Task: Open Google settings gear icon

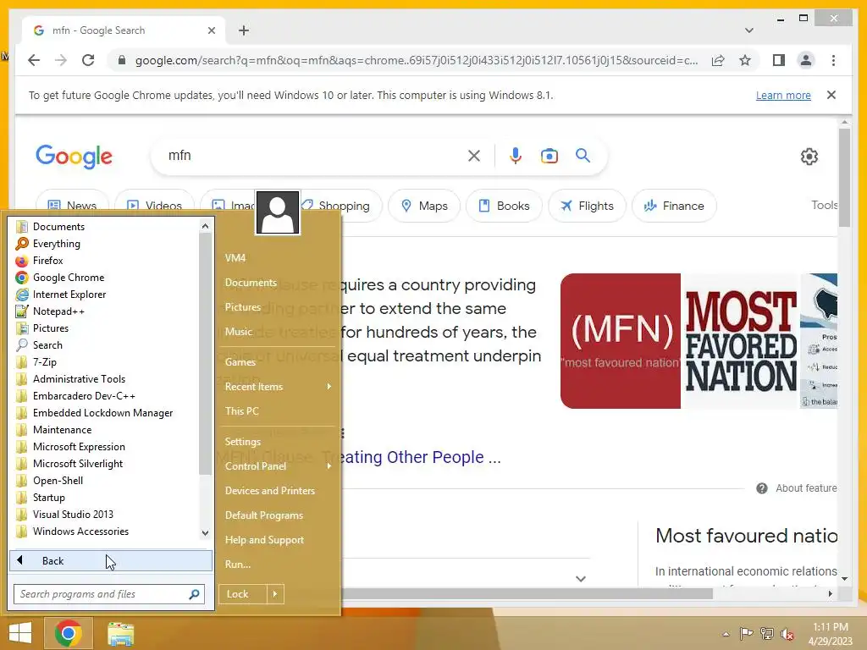Action: 809,157
